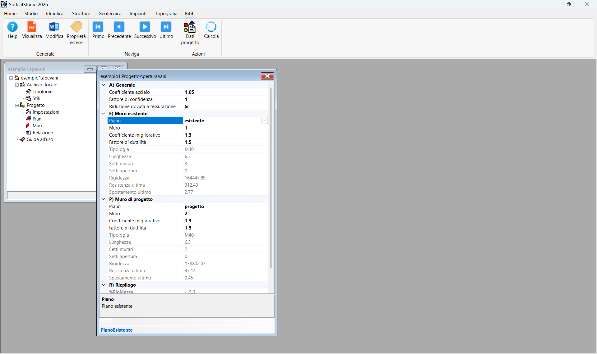The width and height of the screenshot is (597, 354).
Task: Go to Precedente record
Action: pyautogui.click(x=119, y=30)
